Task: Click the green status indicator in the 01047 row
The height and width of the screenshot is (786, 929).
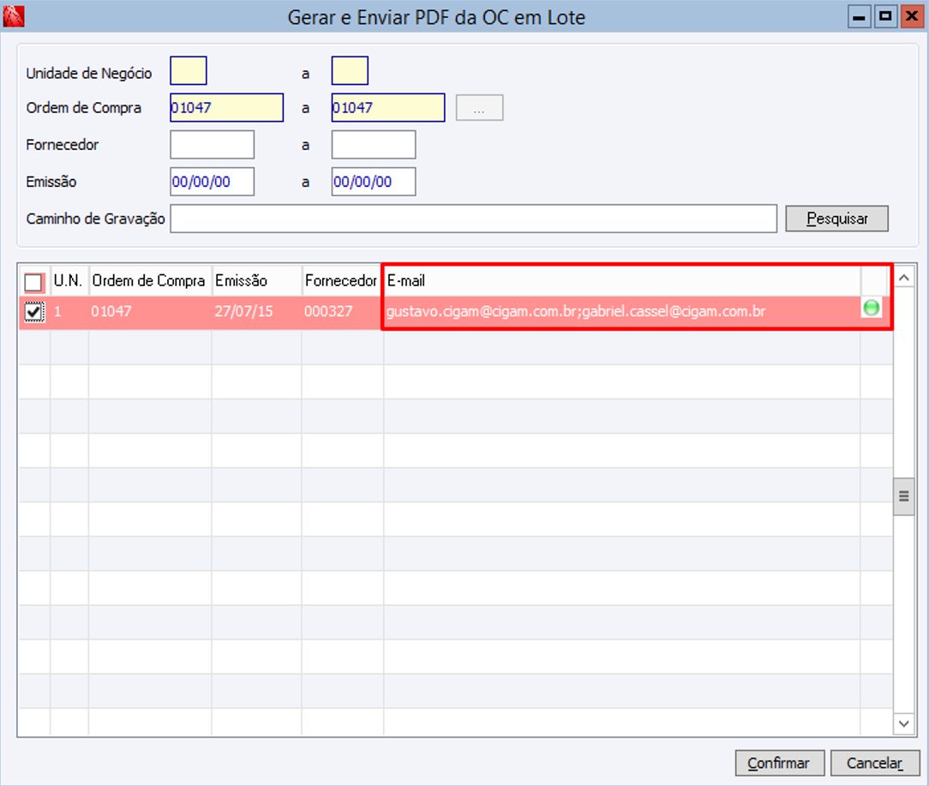Action: coord(871,308)
